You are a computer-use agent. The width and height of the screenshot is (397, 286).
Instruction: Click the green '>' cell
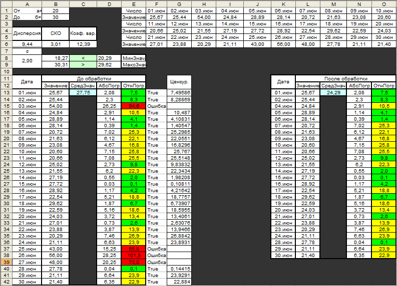tap(83, 64)
